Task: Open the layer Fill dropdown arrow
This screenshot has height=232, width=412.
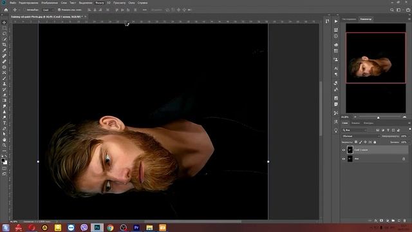Action: 409,142
